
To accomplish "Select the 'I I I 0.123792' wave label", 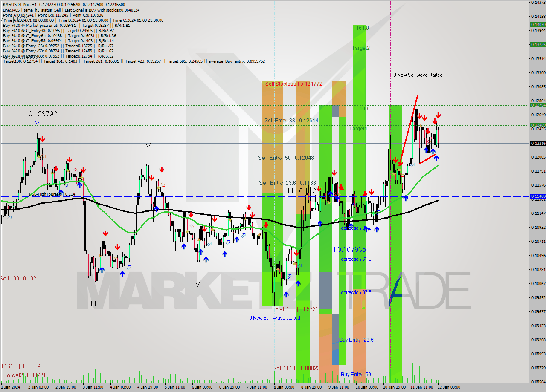I will click(37, 114).
